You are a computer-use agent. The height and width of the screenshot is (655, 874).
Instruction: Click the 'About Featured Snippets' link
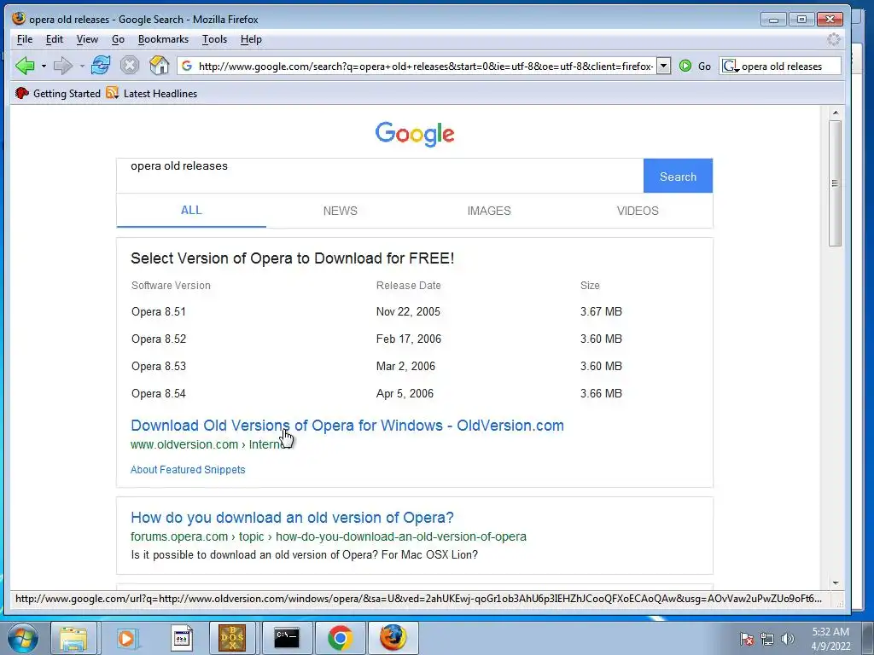pyautogui.click(x=188, y=470)
